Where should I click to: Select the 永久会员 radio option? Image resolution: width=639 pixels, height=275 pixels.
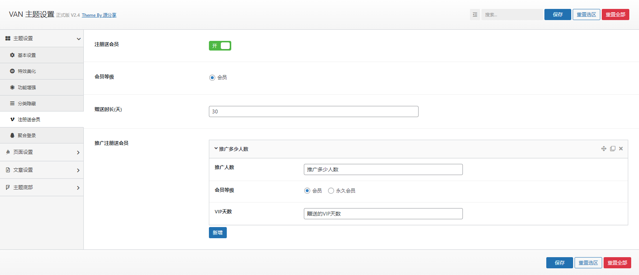[331, 191]
